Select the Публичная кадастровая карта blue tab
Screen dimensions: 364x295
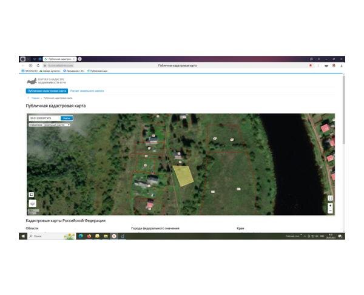(47, 91)
